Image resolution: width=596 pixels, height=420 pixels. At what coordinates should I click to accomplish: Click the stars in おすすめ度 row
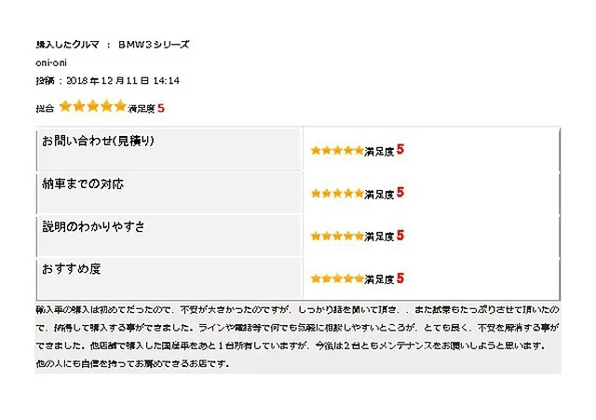337,278
